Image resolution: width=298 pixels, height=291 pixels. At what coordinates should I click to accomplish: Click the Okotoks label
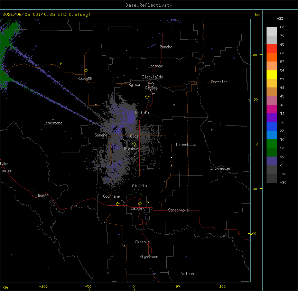click(142, 242)
